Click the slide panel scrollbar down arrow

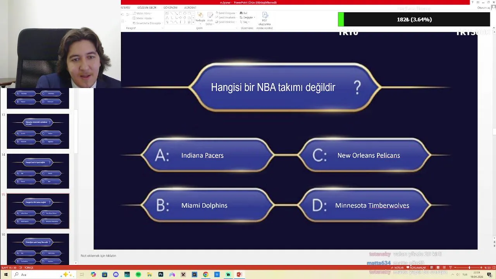(76, 263)
